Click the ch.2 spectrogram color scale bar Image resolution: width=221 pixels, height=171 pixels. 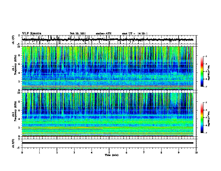[x=202, y=118]
